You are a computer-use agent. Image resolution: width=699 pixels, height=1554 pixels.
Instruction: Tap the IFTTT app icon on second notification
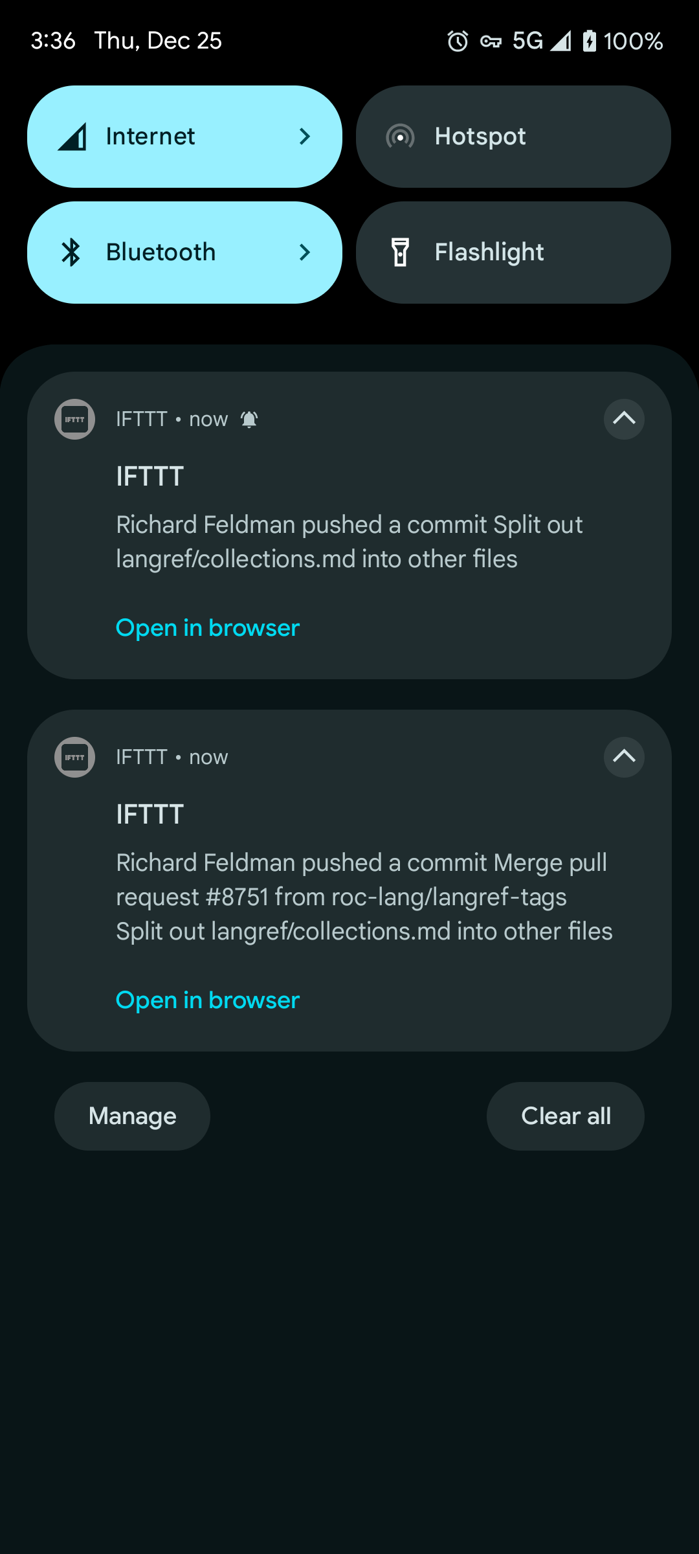coord(74,757)
